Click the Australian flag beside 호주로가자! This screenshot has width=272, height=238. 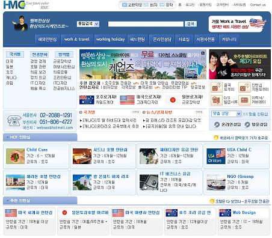(87, 100)
